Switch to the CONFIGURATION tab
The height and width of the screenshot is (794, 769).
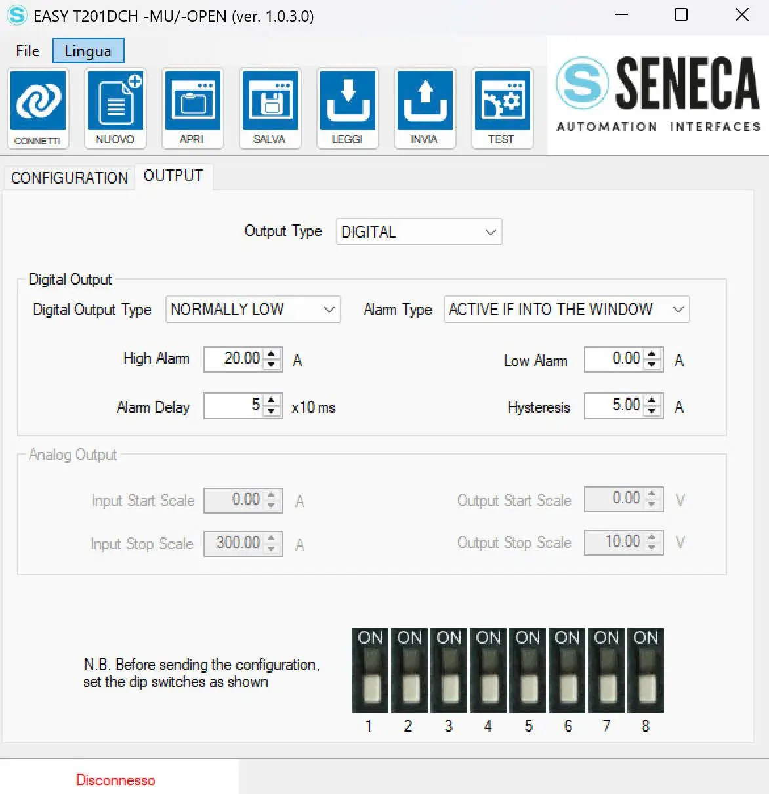point(70,178)
